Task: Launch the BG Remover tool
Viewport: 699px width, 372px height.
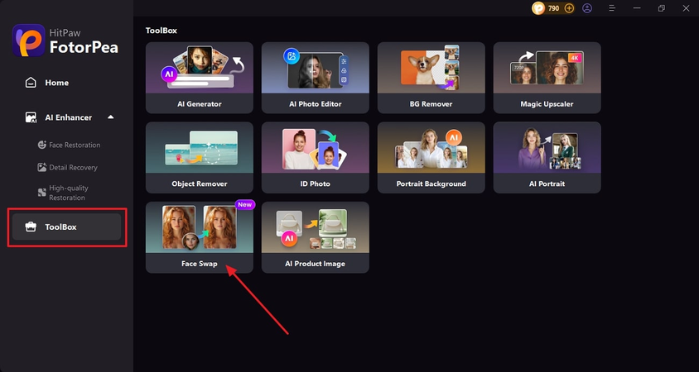Action: click(x=431, y=78)
